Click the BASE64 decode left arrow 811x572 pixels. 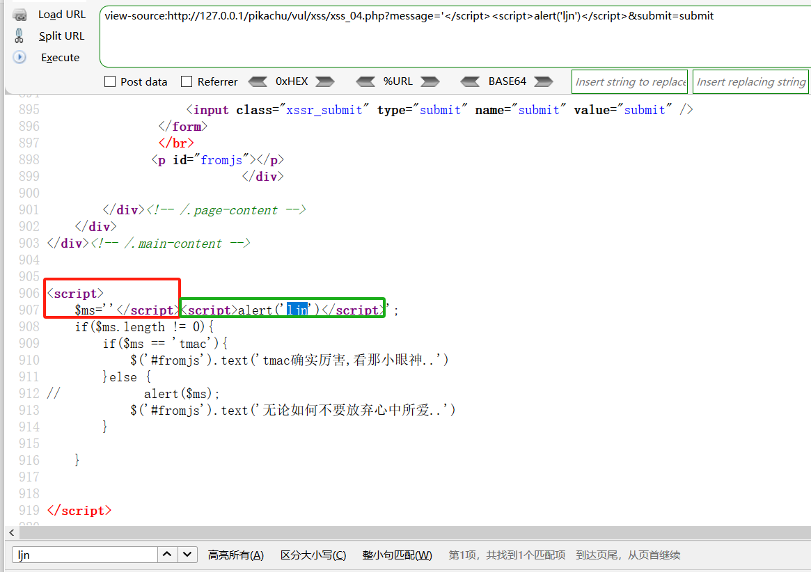coord(470,81)
